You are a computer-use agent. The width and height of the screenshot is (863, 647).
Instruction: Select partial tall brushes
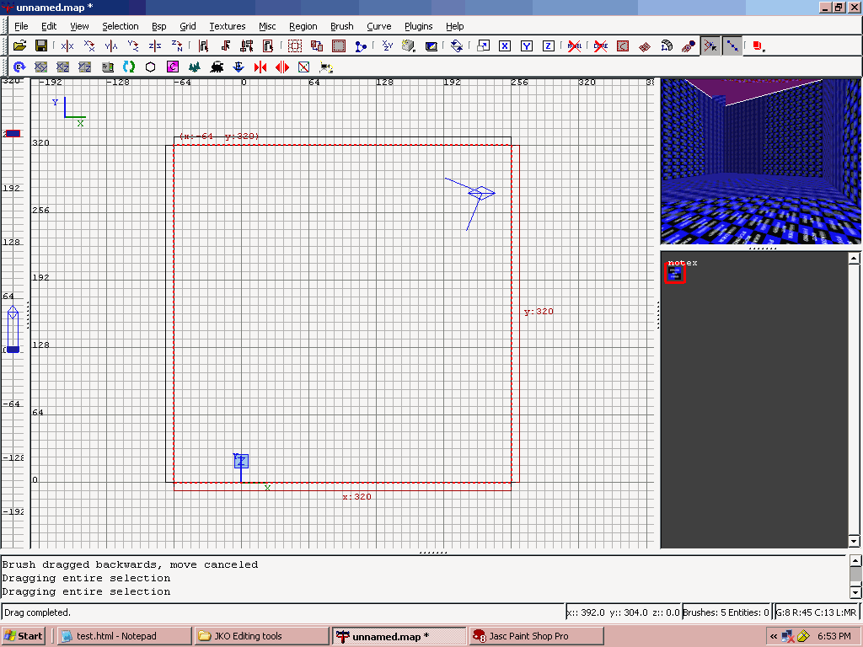247,46
